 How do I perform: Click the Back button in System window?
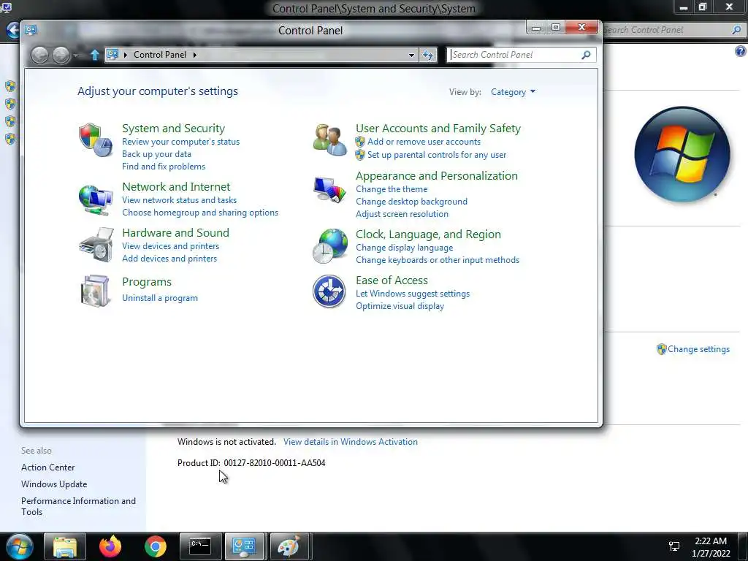coord(13,30)
